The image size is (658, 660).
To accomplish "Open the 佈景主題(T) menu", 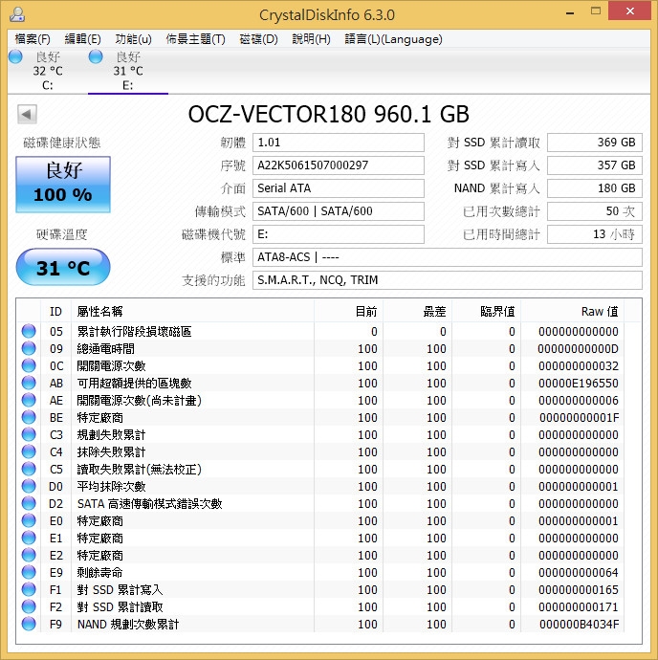I will click(x=195, y=39).
